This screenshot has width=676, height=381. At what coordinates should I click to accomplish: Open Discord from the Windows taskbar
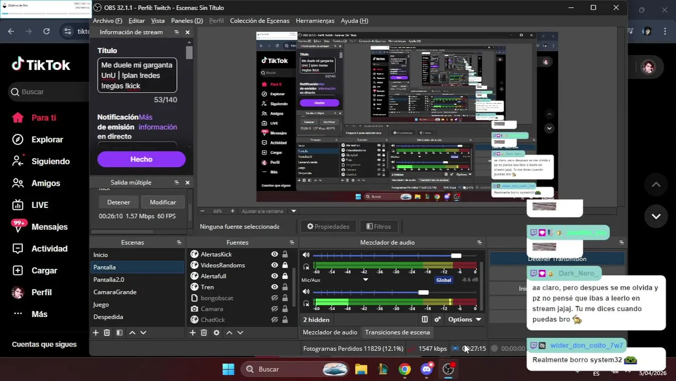[x=427, y=369]
